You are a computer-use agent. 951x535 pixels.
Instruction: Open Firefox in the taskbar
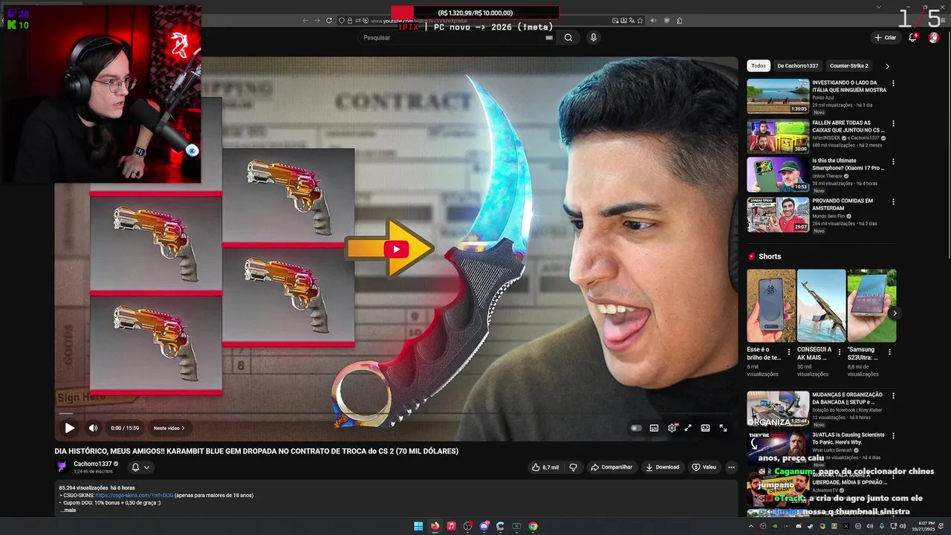coord(435,526)
